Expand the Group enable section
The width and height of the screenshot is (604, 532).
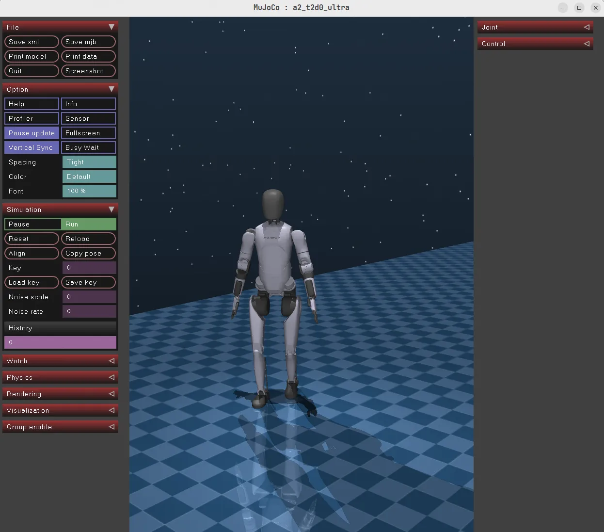(60, 427)
